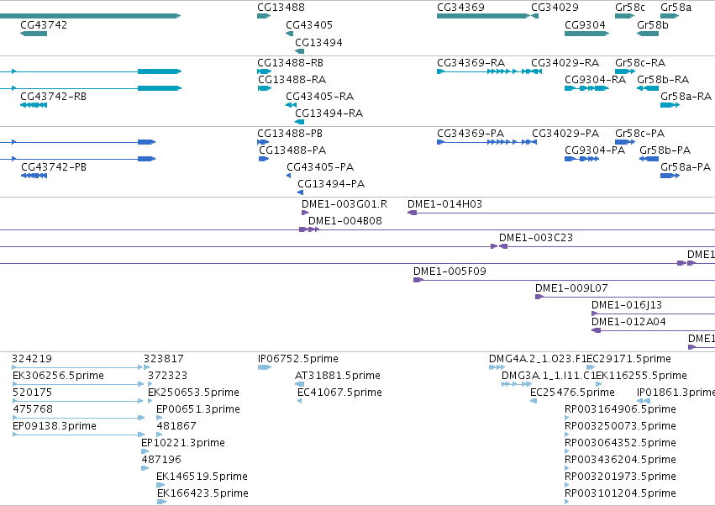Select gene CG43405 label
715x506 pixels.
pyautogui.click(x=309, y=25)
